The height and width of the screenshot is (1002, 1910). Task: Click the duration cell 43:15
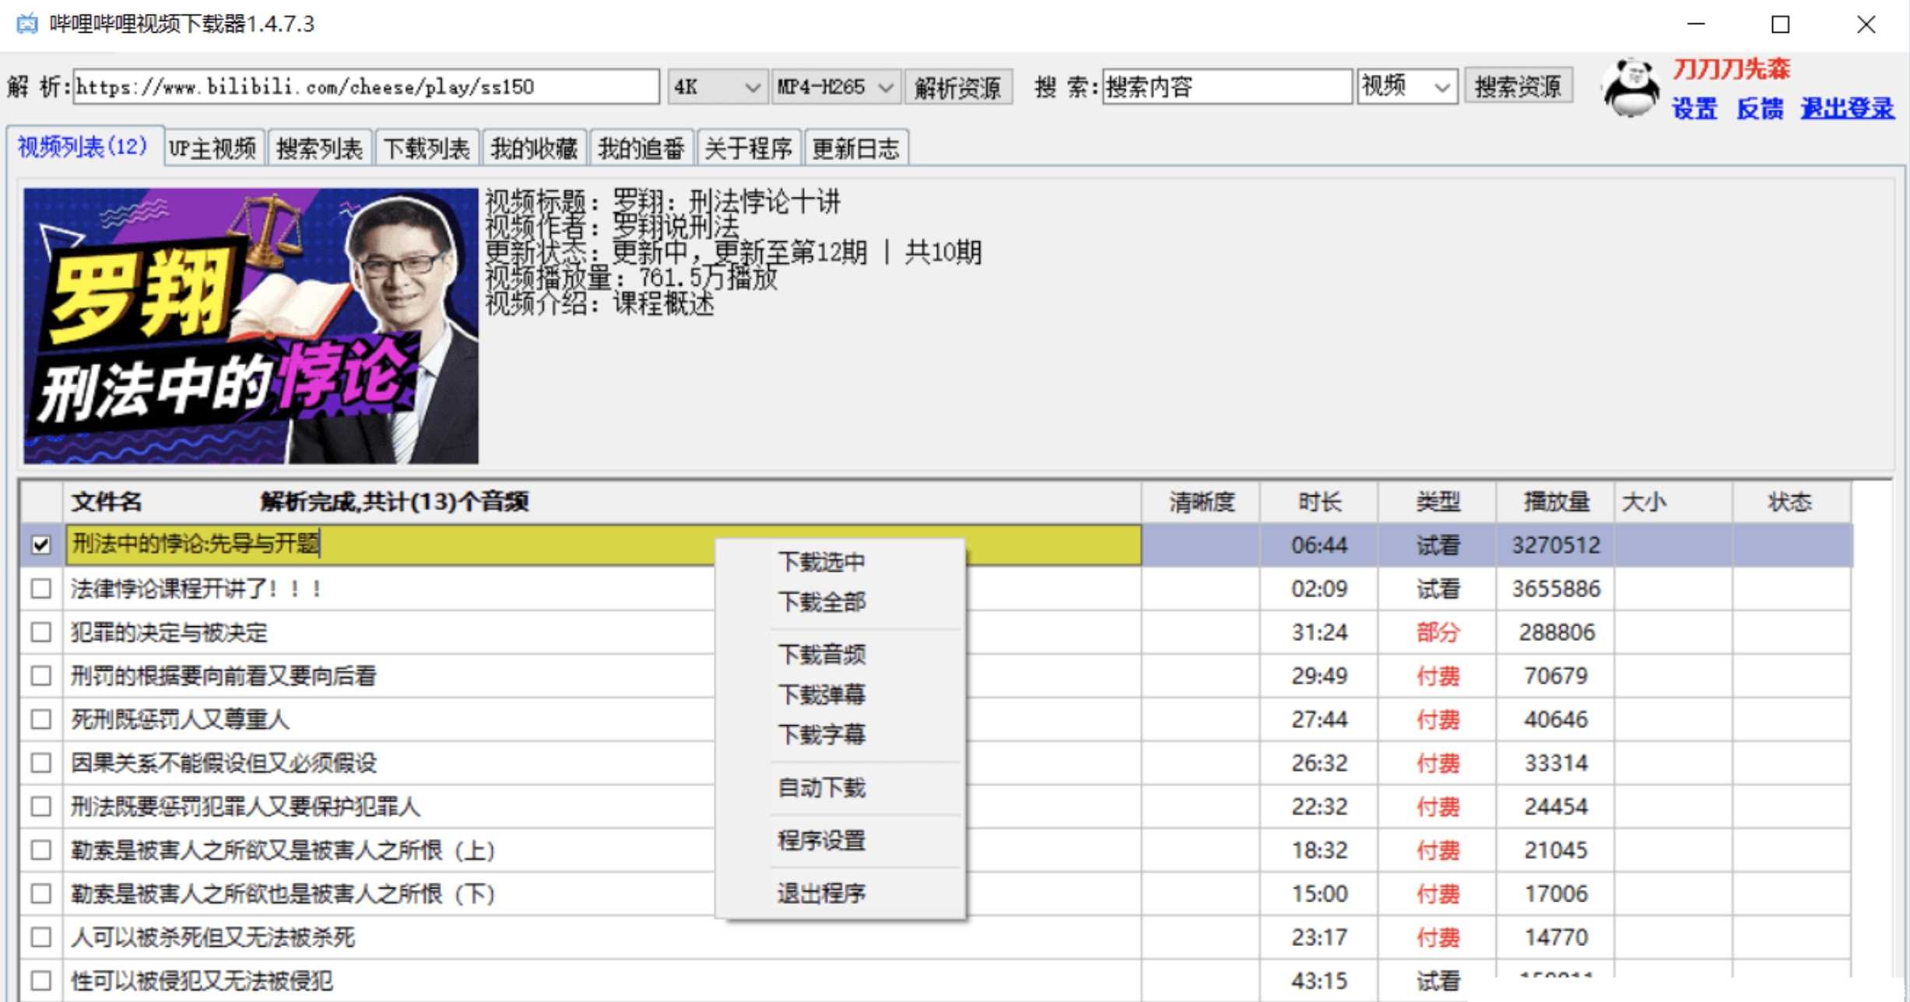(x=1320, y=981)
